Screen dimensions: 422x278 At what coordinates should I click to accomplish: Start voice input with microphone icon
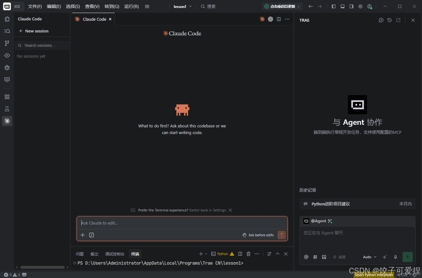click(396, 257)
